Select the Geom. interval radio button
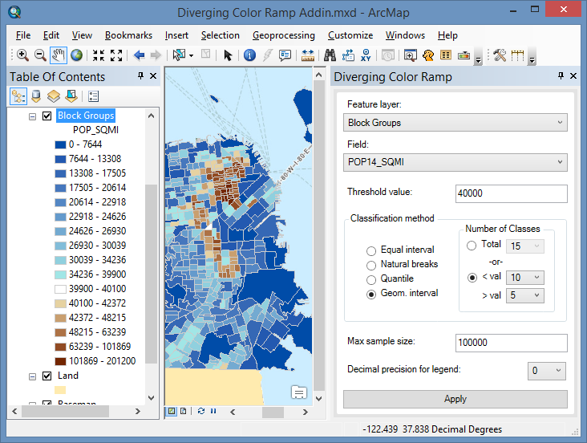587x443 pixels. tap(371, 295)
